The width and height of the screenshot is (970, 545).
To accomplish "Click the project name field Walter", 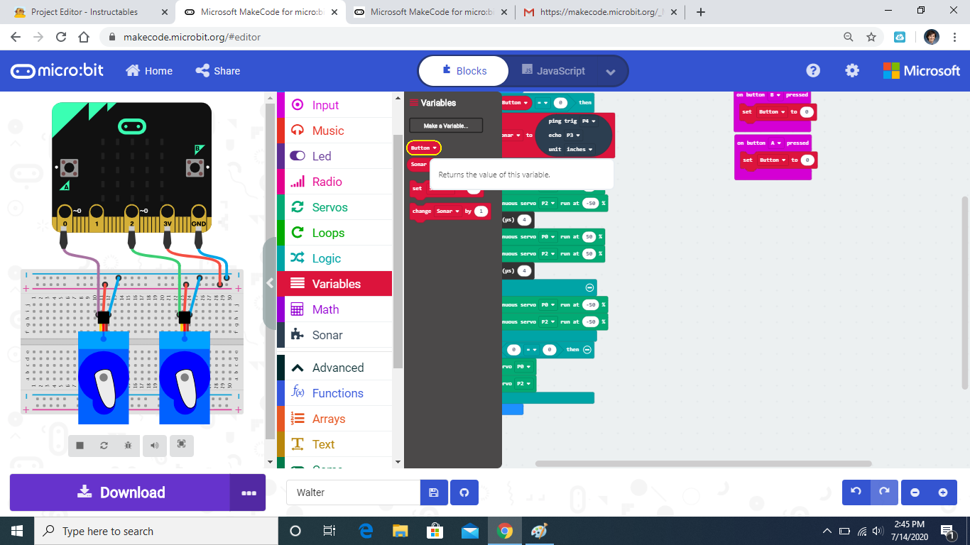I will tap(353, 492).
